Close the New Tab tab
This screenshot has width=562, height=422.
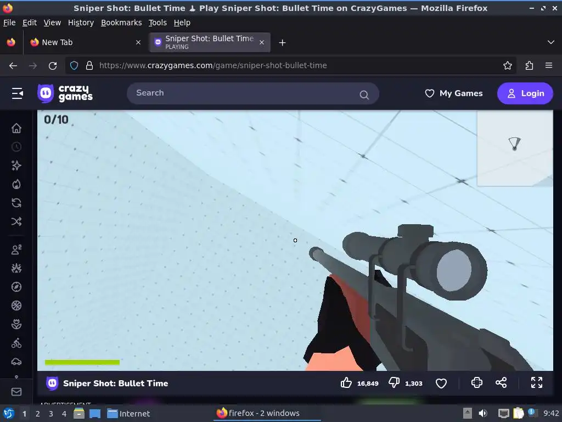[x=138, y=42]
